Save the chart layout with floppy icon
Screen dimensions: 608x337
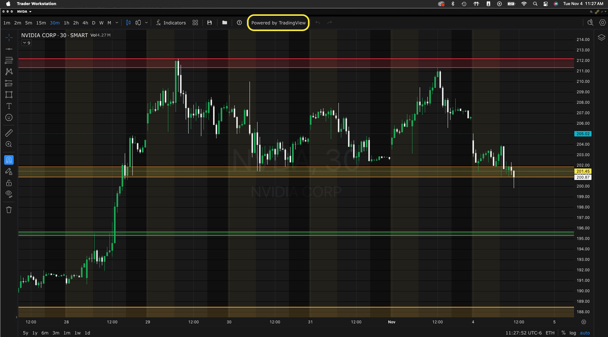(x=209, y=23)
